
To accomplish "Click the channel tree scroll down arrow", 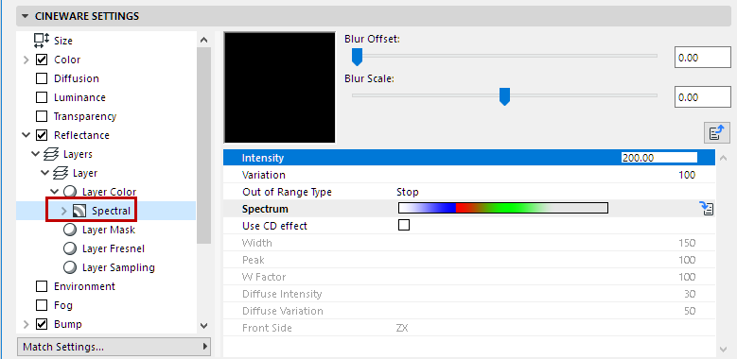I will point(203,325).
